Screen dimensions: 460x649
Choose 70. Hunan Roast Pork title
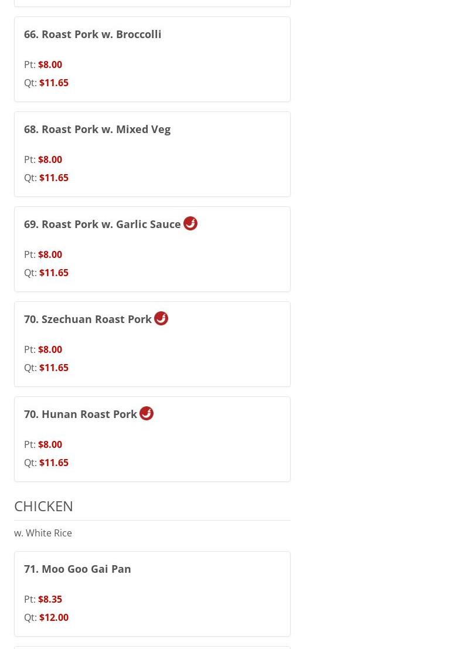[x=80, y=414]
